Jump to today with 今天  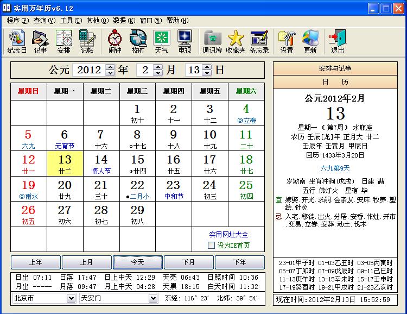tap(138, 262)
